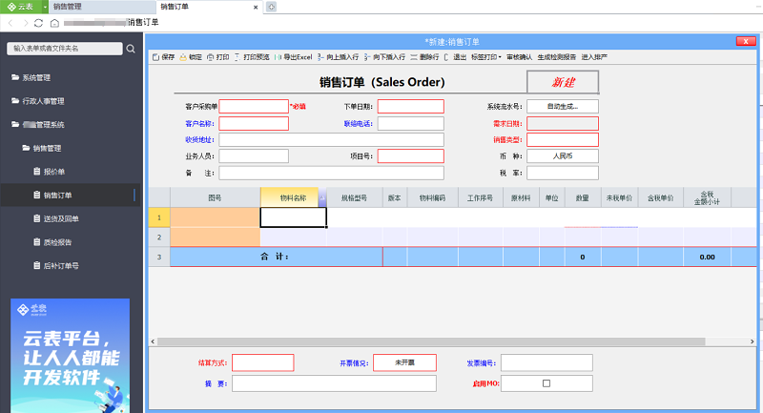Expand 行政人事管理 folder

38,101
